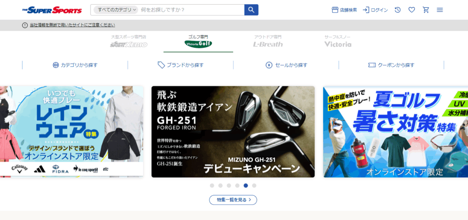Select sixth carousel dot

[x=254, y=185]
